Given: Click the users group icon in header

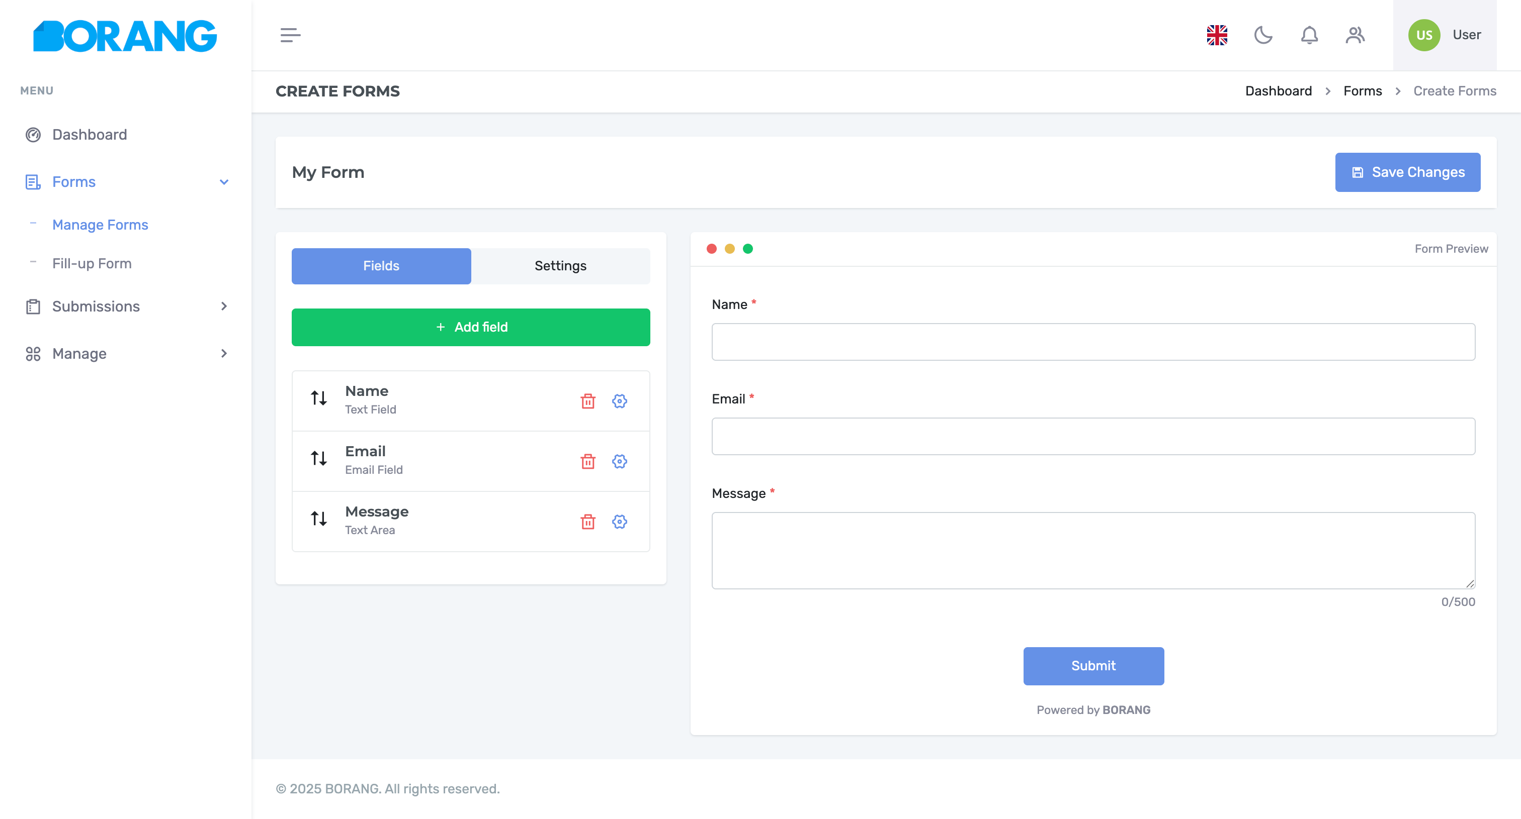Looking at the screenshot, I should click(1355, 35).
